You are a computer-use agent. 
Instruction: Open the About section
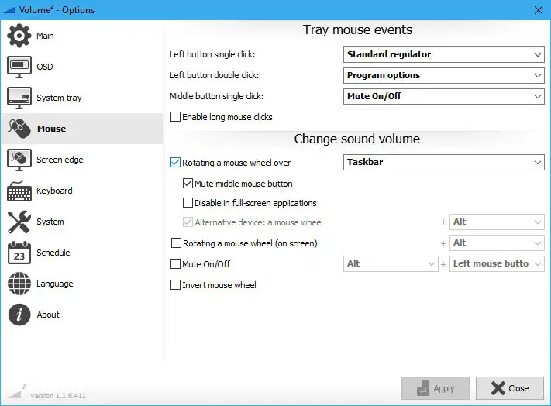[82, 315]
